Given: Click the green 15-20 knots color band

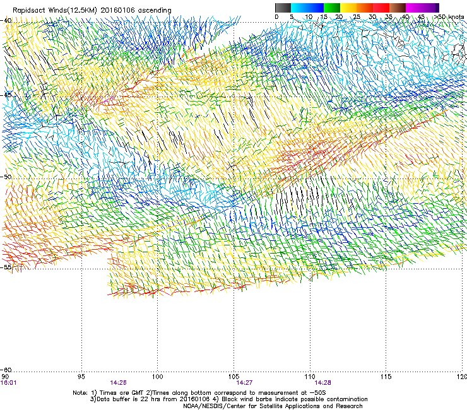Looking at the screenshot, I should tap(332, 8).
